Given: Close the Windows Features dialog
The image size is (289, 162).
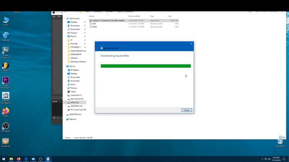Looking at the screenshot, I should pos(191,44).
